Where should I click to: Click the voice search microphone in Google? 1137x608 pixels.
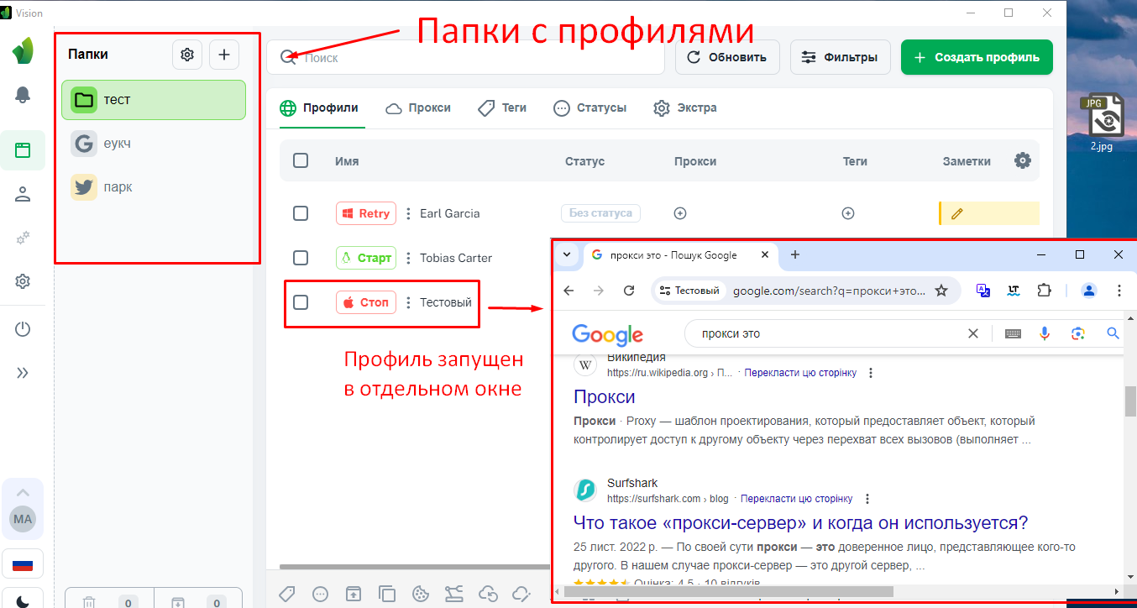[x=1045, y=333]
